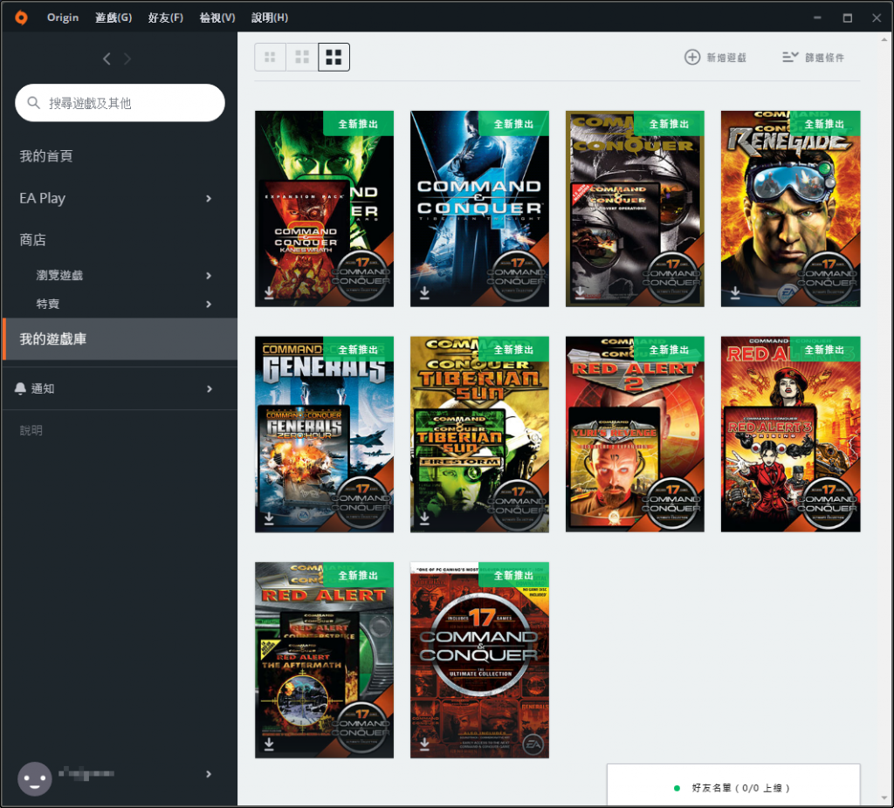Open the 好友名單 friends list bar
Screen dimensions: 894x808
pyautogui.click(x=733, y=785)
